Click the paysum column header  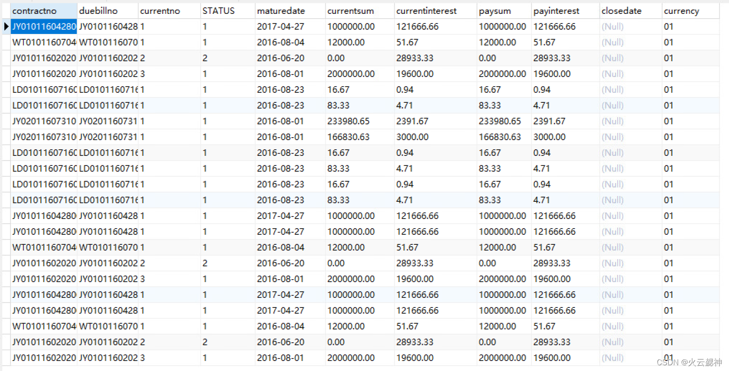(504, 11)
